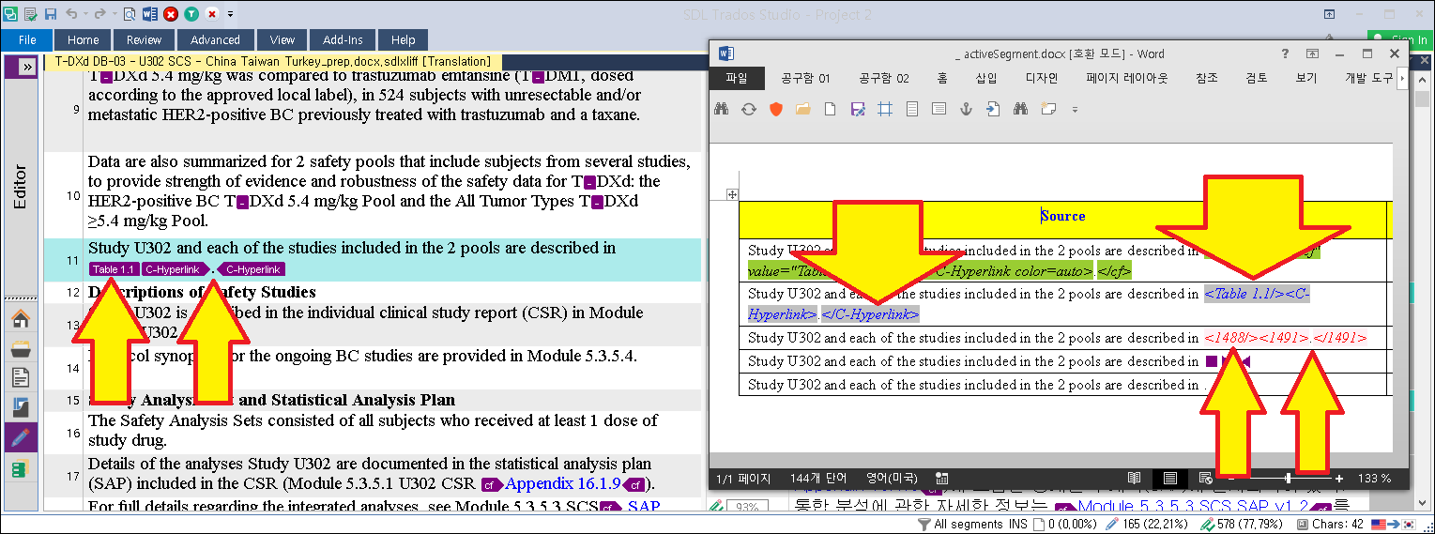
Task: Switch Word to print layout view
Action: (1169, 478)
